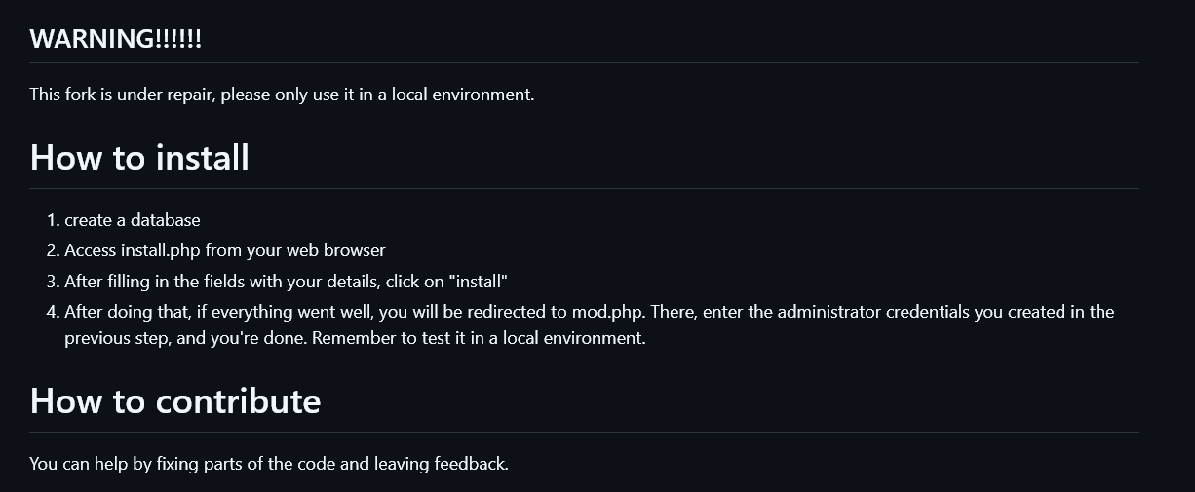The image size is (1195, 492).
Task: Click the word "install.php" in step two
Action: coord(161,250)
